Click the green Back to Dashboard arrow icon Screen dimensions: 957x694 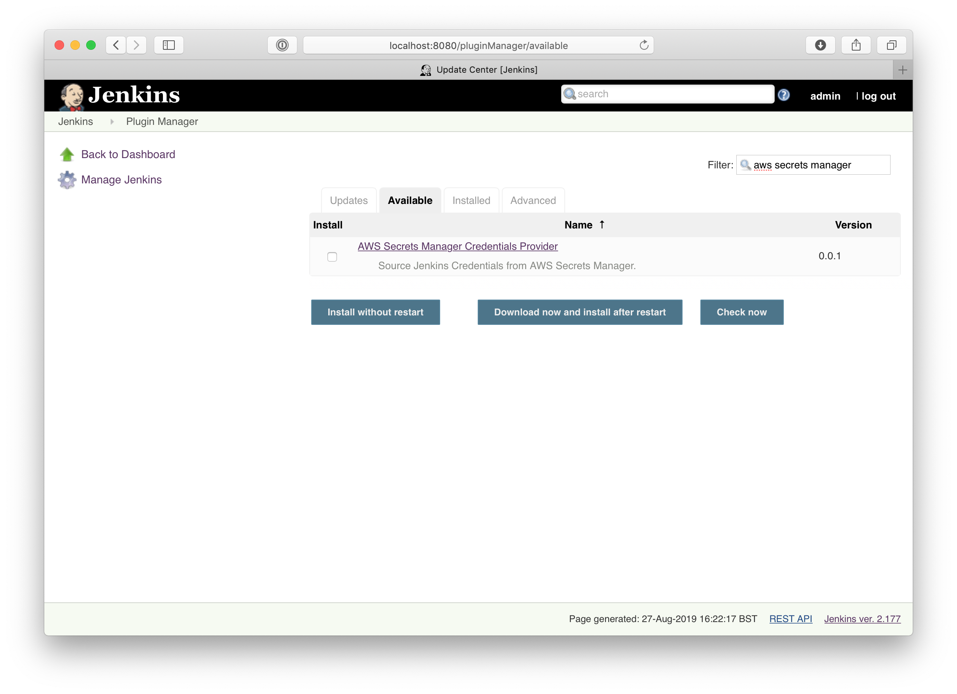coord(67,155)
